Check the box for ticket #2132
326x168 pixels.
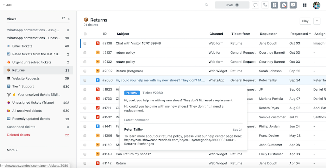click(85, 62)
